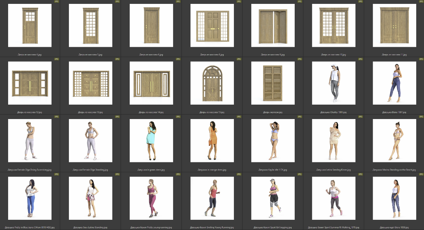Click the label 'Девушка Pretty in Blue Jeans'
Screen dimensions: 424x230
30,228
